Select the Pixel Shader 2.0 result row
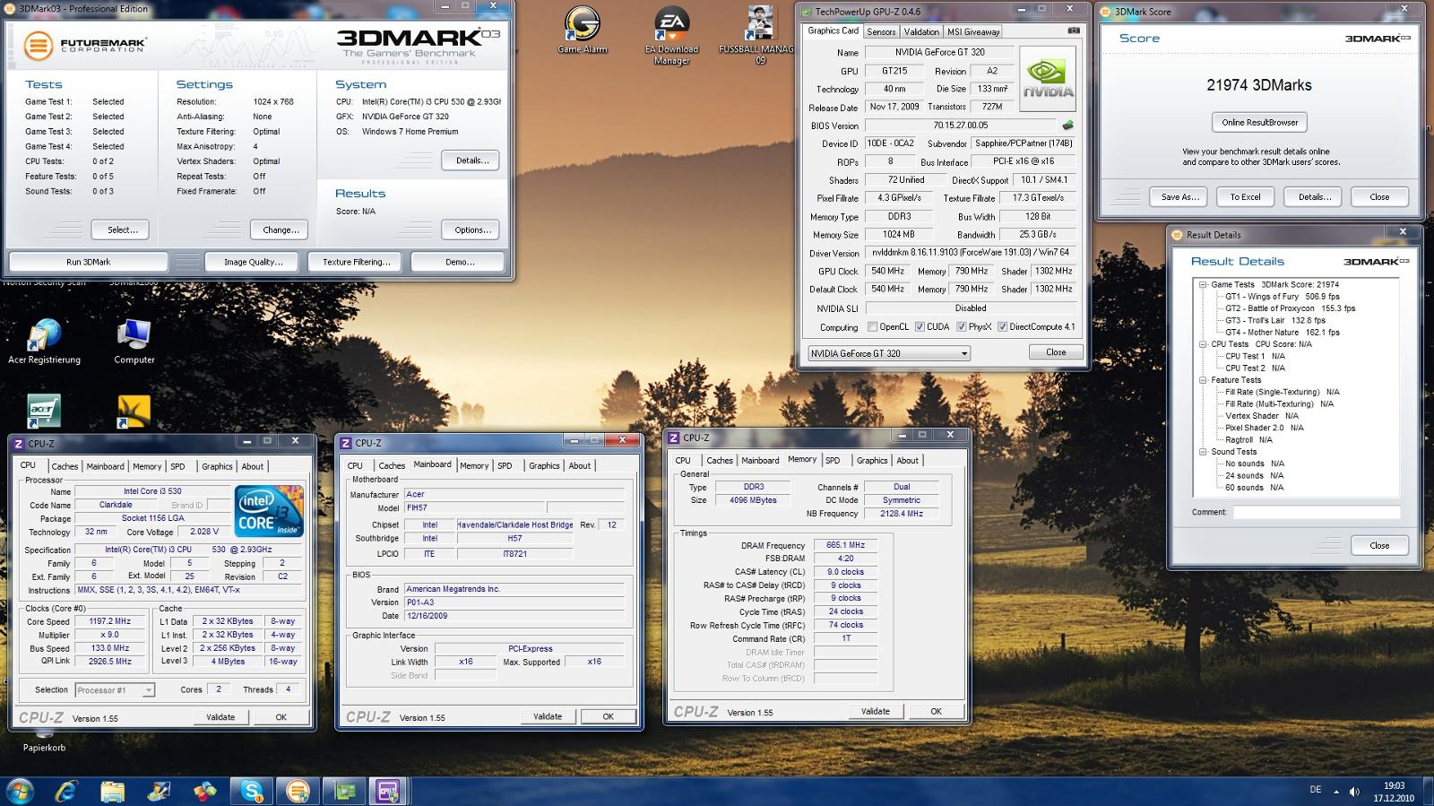Screen dimensions: 1434x806 pos(1264,429)
